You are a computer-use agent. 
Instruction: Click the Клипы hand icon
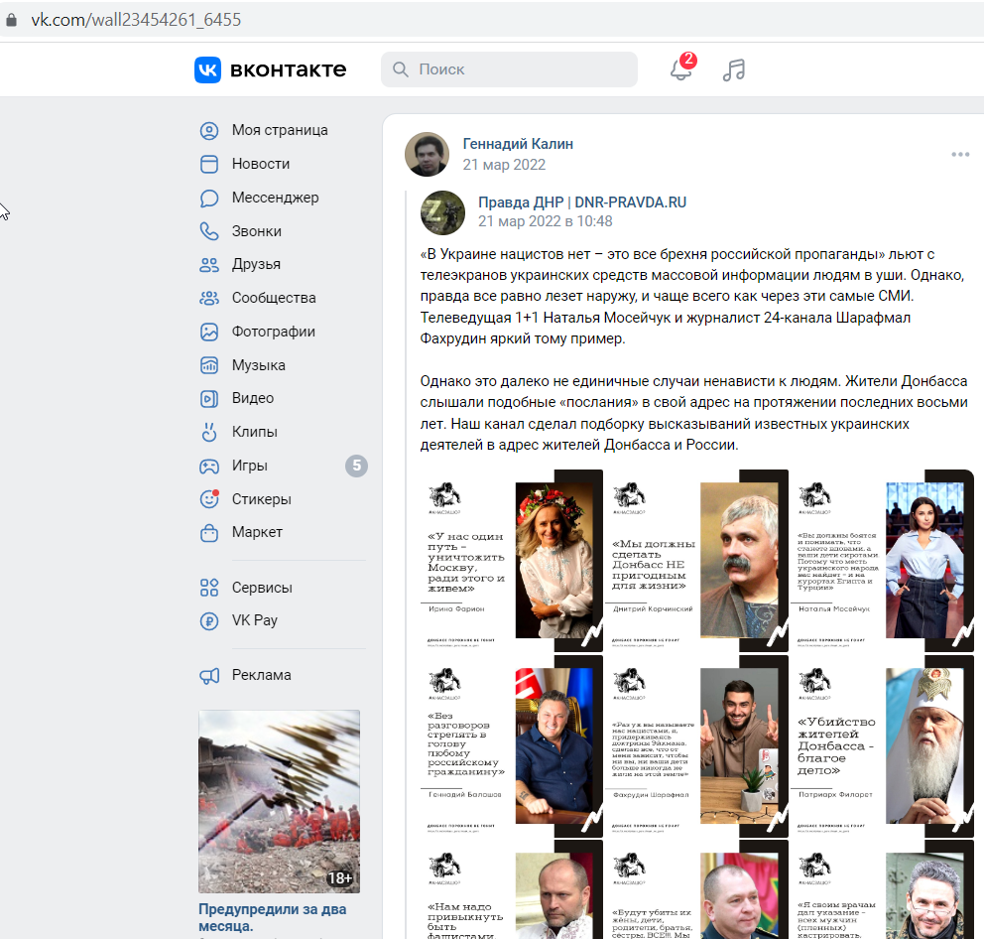(x=209, y=432)
